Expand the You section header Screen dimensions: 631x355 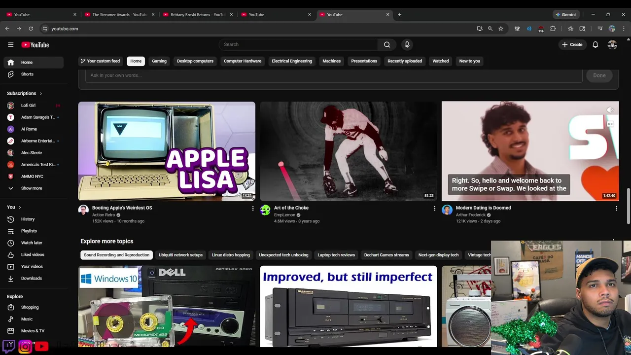point(14,207)
